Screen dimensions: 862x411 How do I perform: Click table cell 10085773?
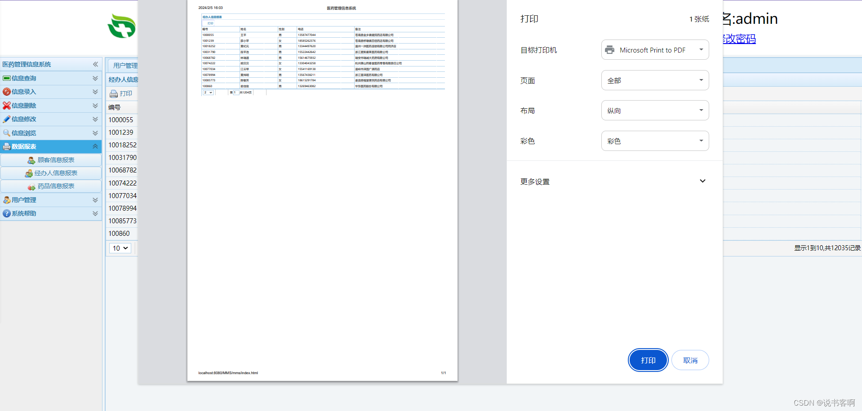122,221
